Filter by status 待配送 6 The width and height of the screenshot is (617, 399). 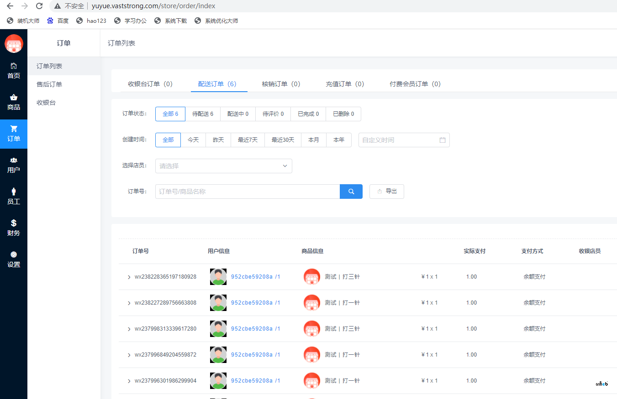point(203,114)
